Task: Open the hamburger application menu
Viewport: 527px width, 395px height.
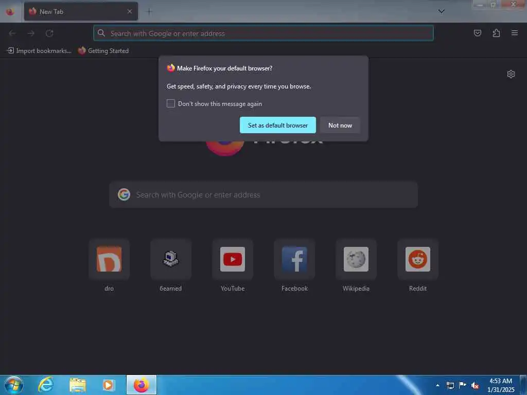Action: point(515,33)
